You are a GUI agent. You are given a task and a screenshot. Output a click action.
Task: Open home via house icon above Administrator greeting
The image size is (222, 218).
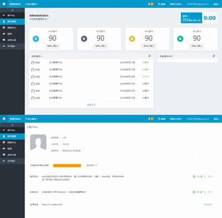click(x=4, y=4)
